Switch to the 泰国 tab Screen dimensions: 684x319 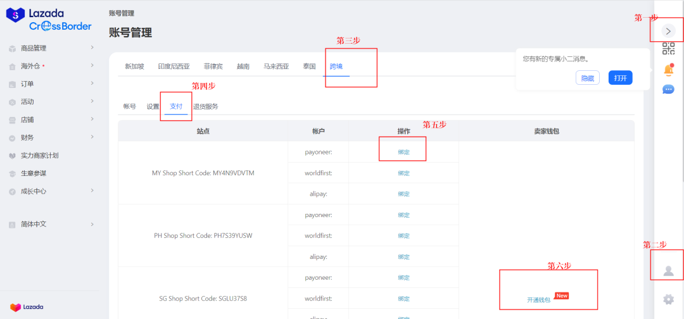point(309,66)
